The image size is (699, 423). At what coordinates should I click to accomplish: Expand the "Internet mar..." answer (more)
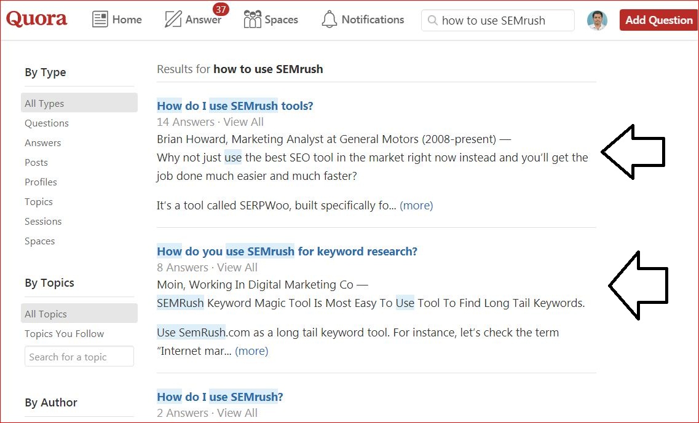251,351
